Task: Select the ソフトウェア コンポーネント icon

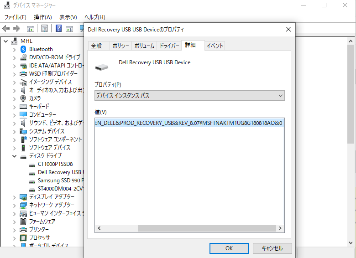Action: [x=24, y=139]
